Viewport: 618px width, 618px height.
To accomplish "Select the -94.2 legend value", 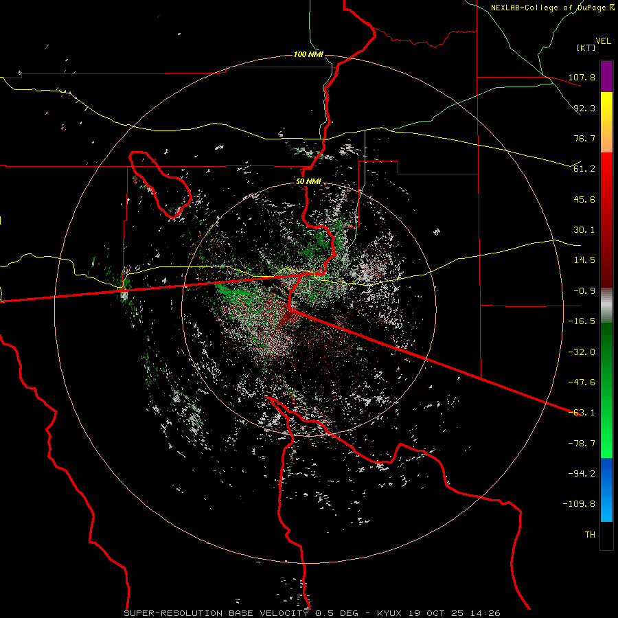I will pos(582,474).
